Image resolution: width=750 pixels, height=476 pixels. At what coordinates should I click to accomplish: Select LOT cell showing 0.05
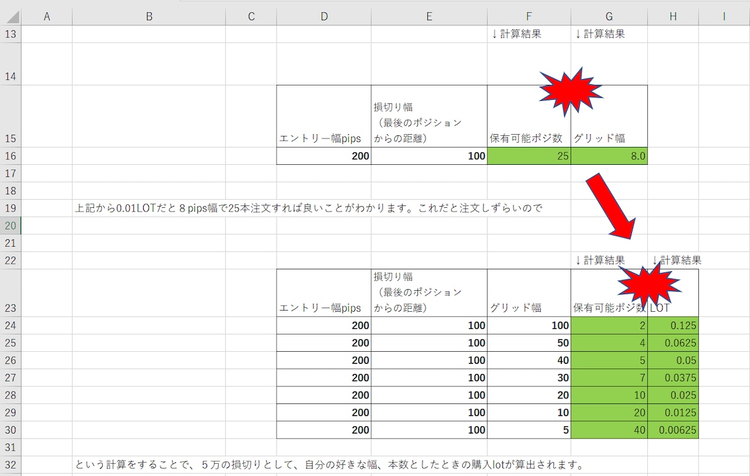[x=673, y=360]
